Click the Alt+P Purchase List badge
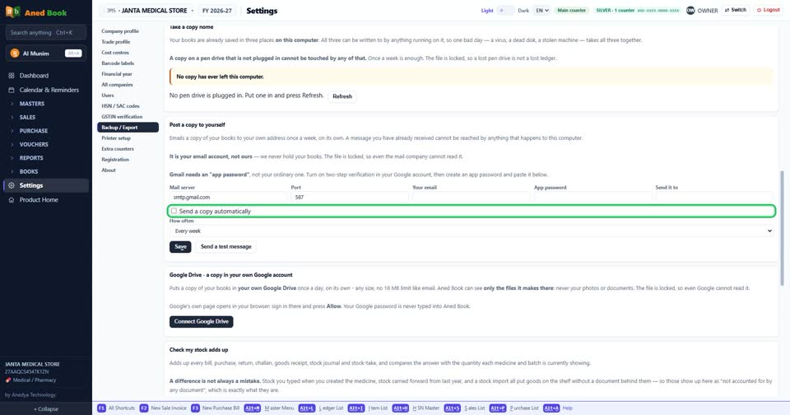Image resolution: width=790 pixels, height=415 pixels. click(x=497, y=408)
